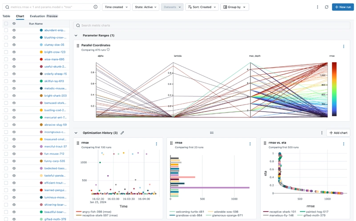Switch to the Table tab

[6, 16]
